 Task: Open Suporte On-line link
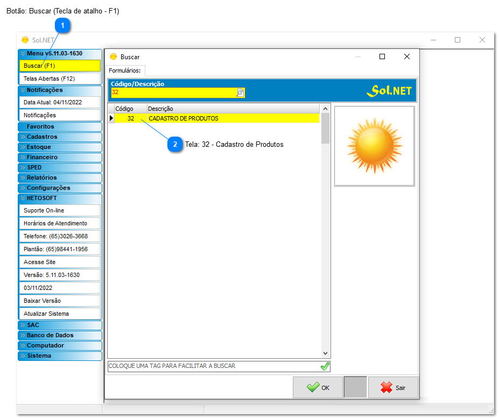(x=60, y=210)
